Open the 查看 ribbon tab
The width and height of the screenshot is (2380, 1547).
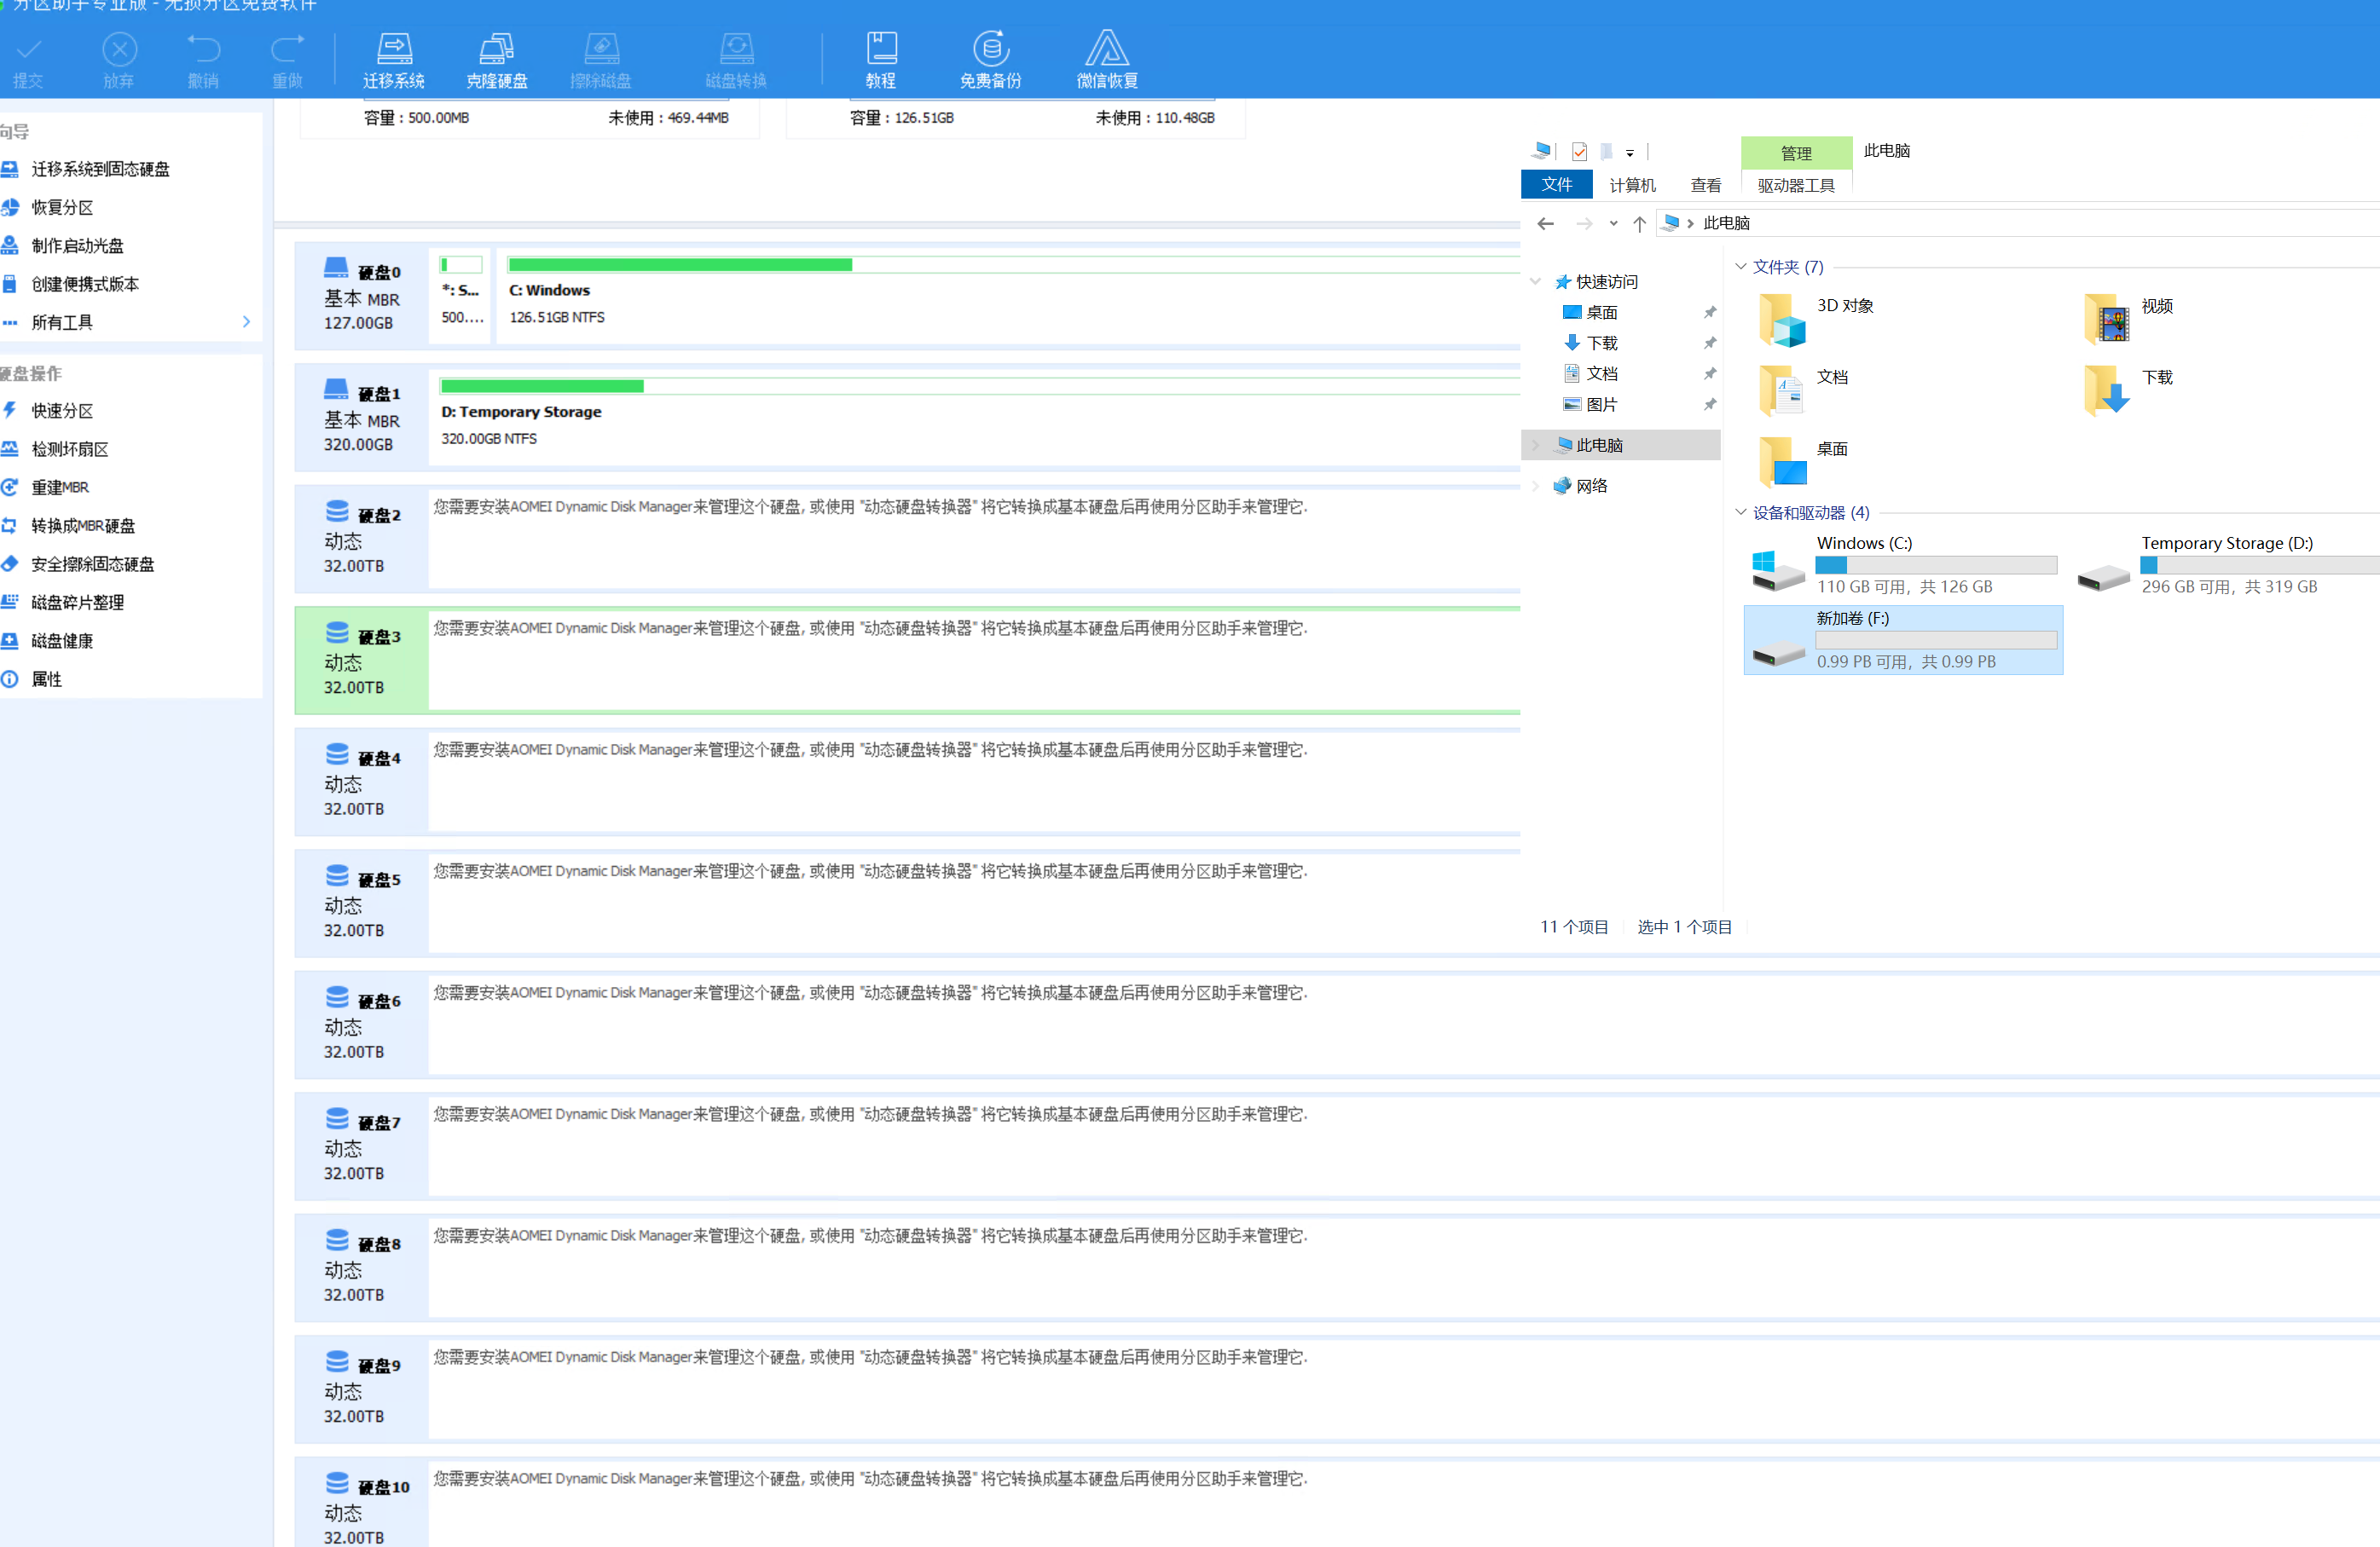(1705, 185)
